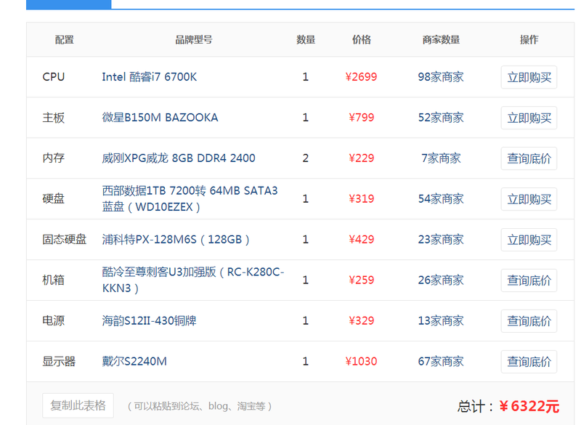Open 海韵S12II-430铜牌 power supply link

point(149,320)
